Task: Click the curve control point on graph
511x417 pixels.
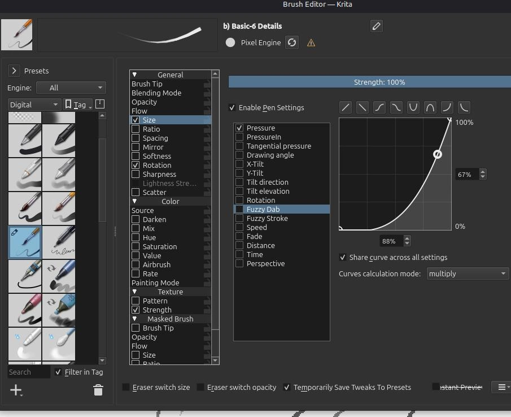Action: click(x=438, y=154)
